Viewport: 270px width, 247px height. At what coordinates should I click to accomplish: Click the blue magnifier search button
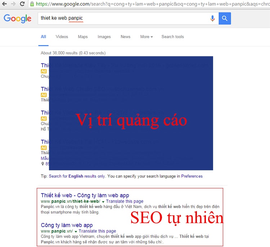[225, 18]
